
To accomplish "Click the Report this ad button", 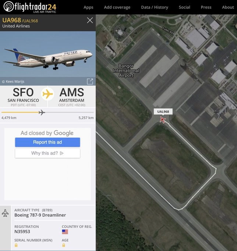I will [47, 142].
